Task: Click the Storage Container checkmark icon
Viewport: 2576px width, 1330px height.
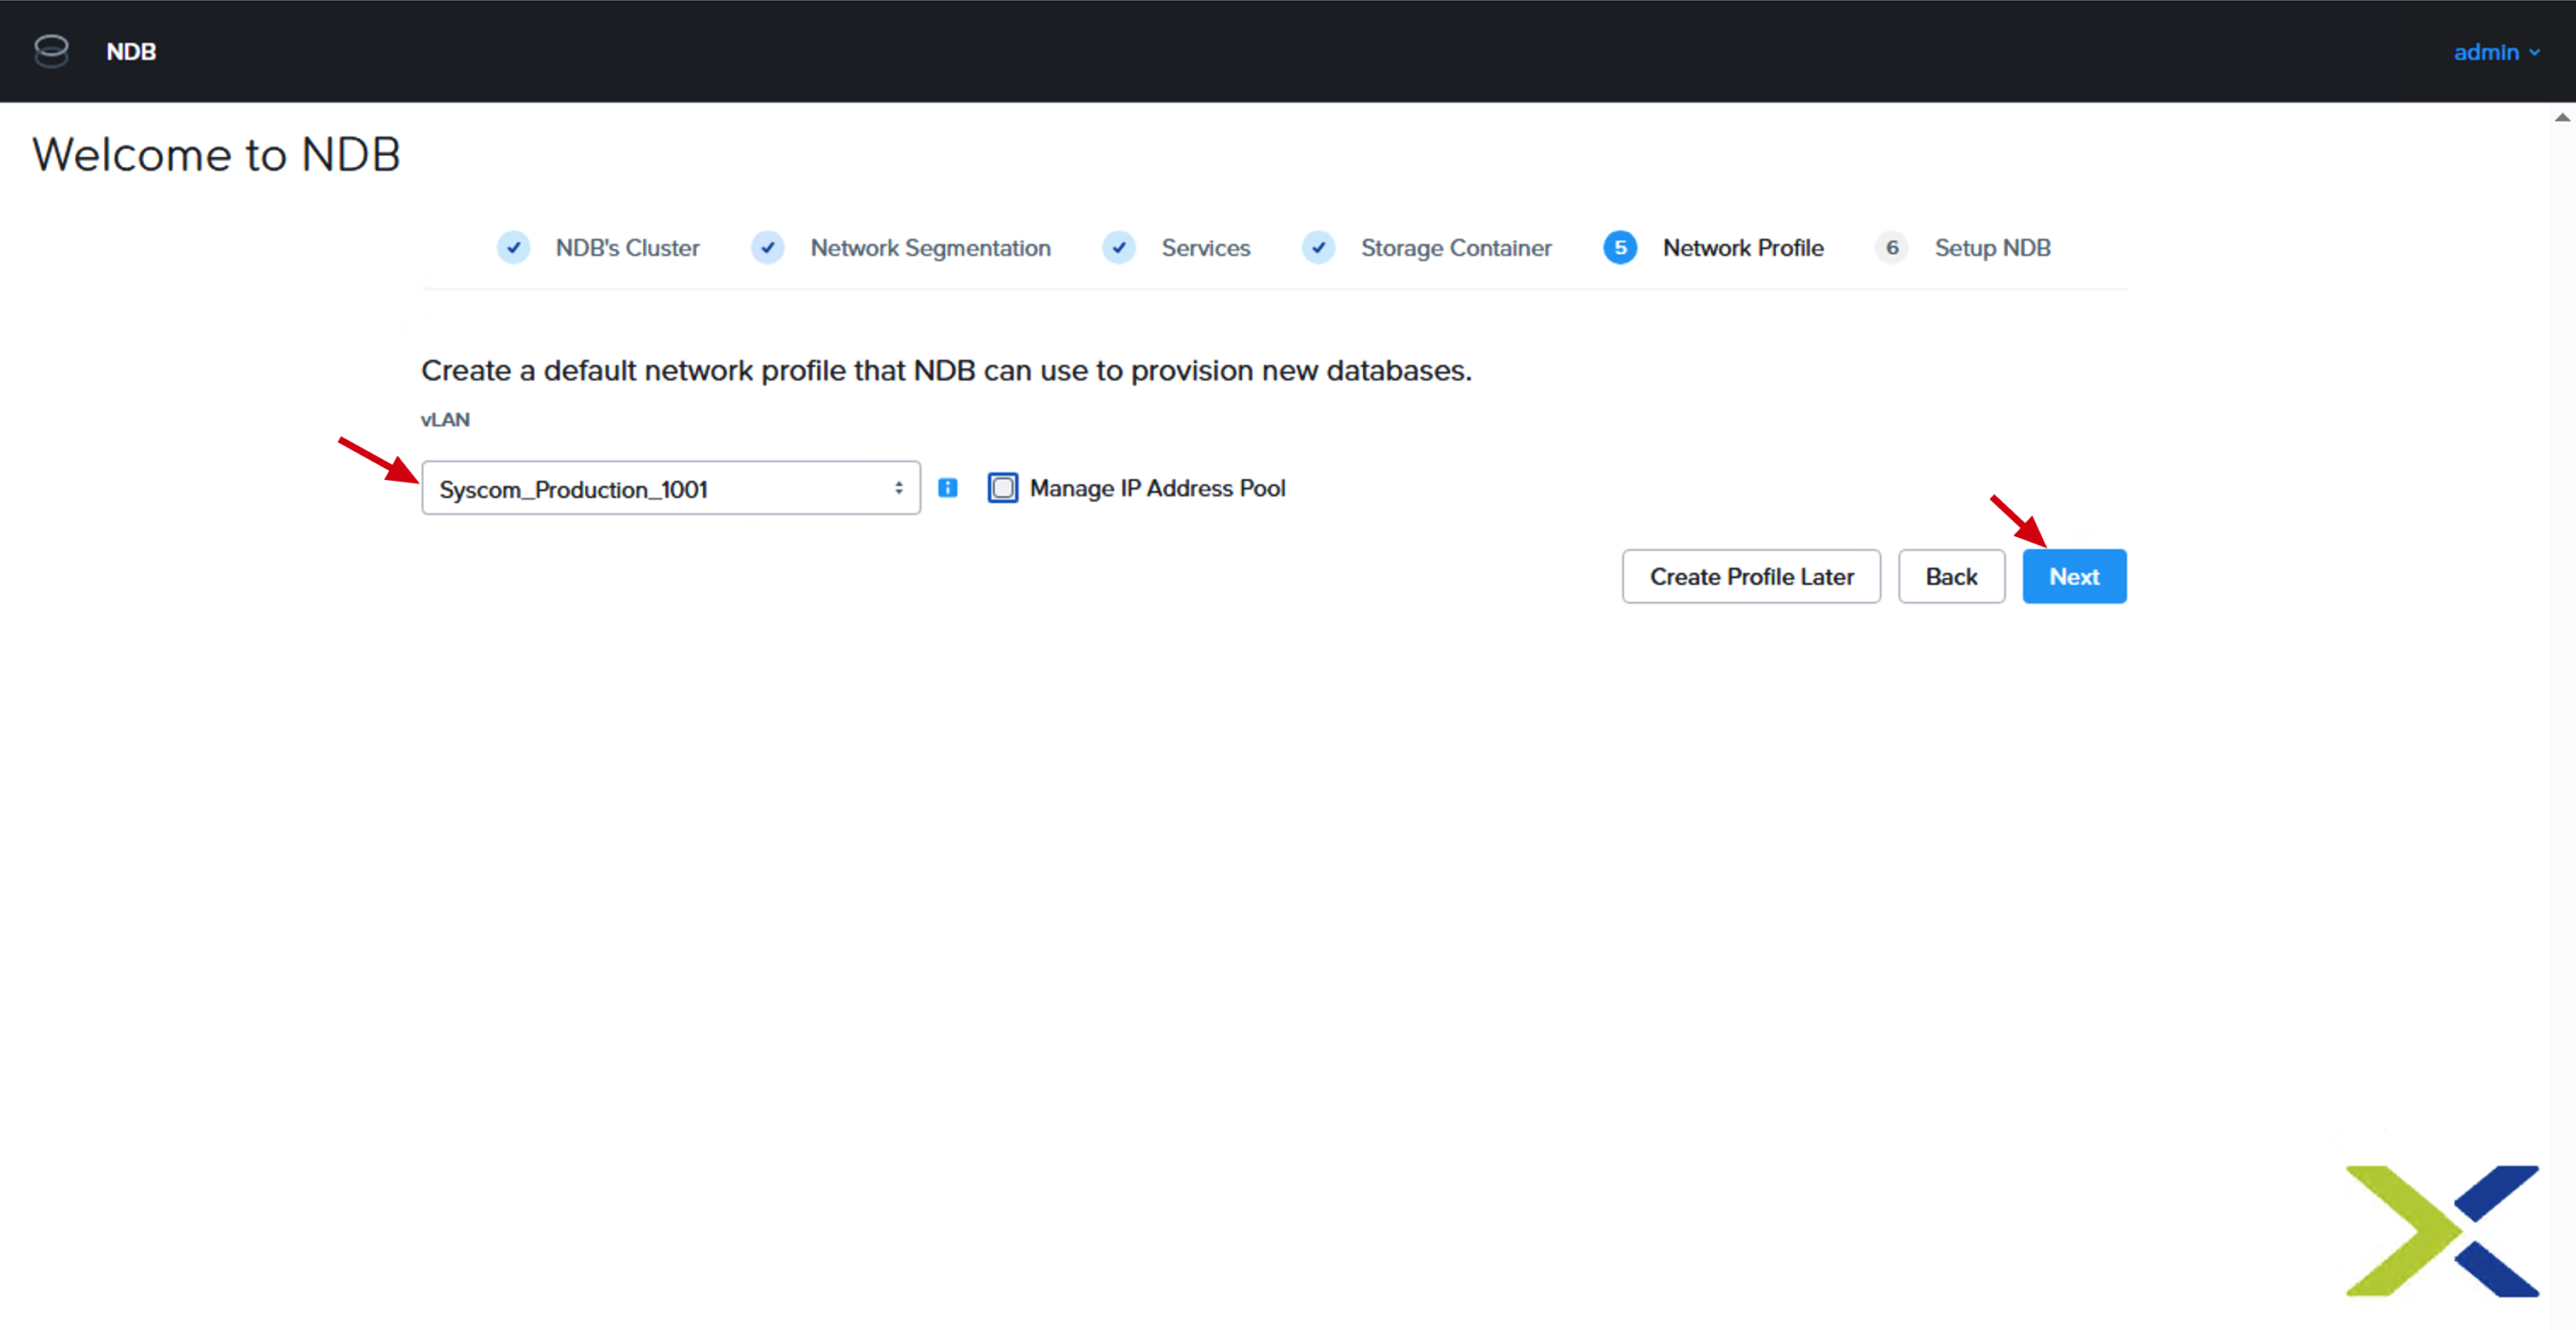Action: click(x=1318, y=248)
